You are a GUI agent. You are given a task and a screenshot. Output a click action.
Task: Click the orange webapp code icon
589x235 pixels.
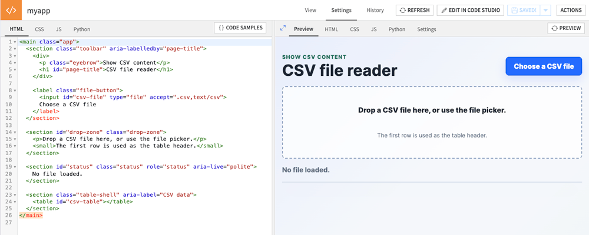tap(11, 10)
